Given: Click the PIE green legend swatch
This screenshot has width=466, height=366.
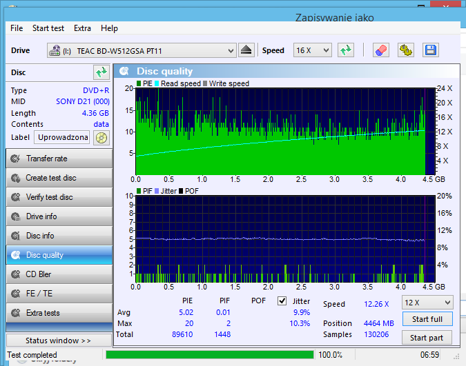Looking at the screenshot, I should (139, 83).
